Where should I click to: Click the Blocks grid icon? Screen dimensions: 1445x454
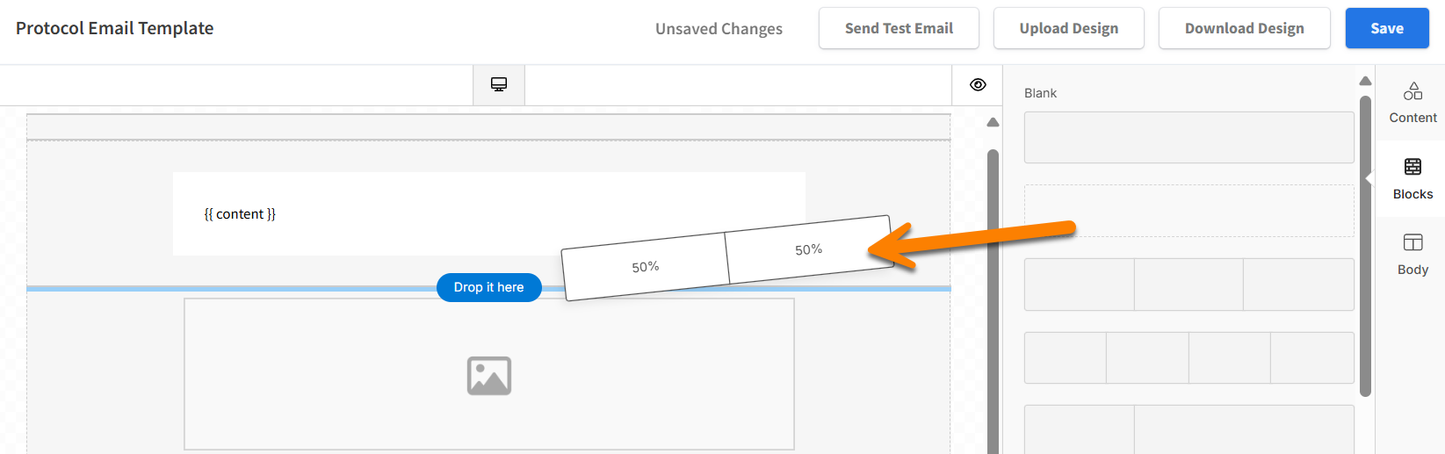coord(1412,167)
